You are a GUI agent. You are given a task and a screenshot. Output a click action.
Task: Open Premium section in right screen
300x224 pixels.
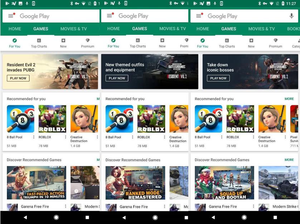pyautogui.click(x=276, y=43)
